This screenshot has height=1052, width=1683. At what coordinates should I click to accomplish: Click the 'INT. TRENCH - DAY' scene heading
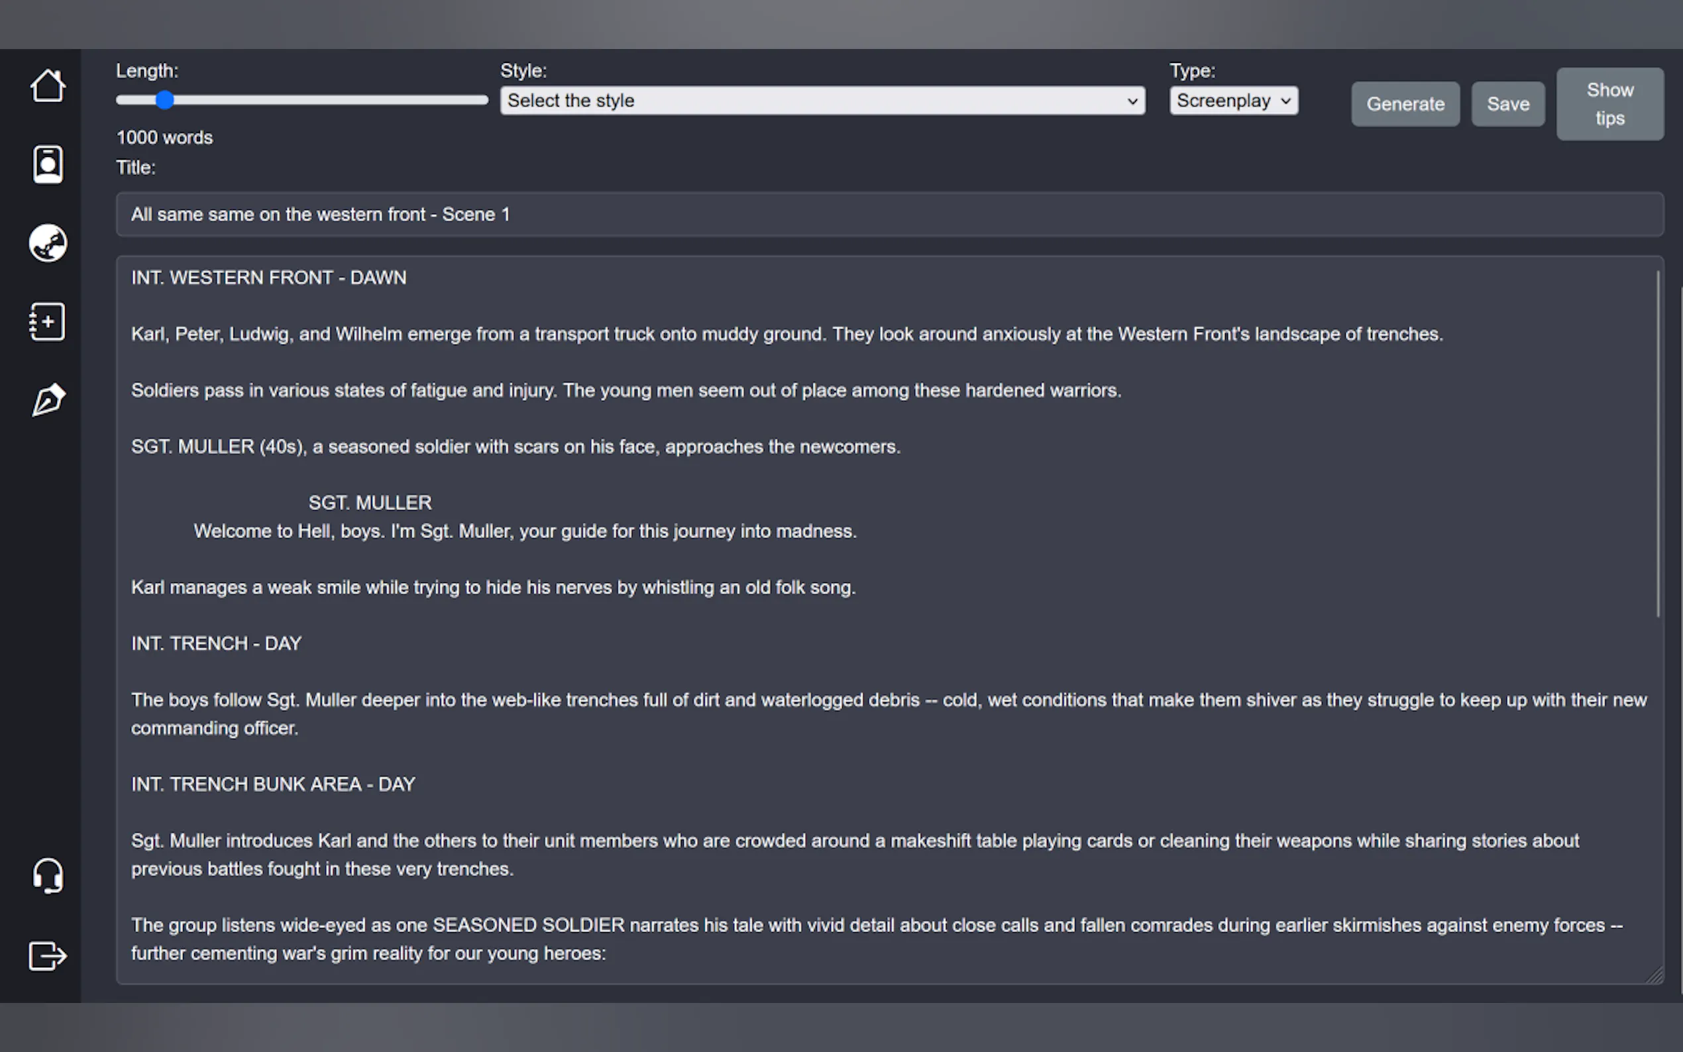click(217, 643)
